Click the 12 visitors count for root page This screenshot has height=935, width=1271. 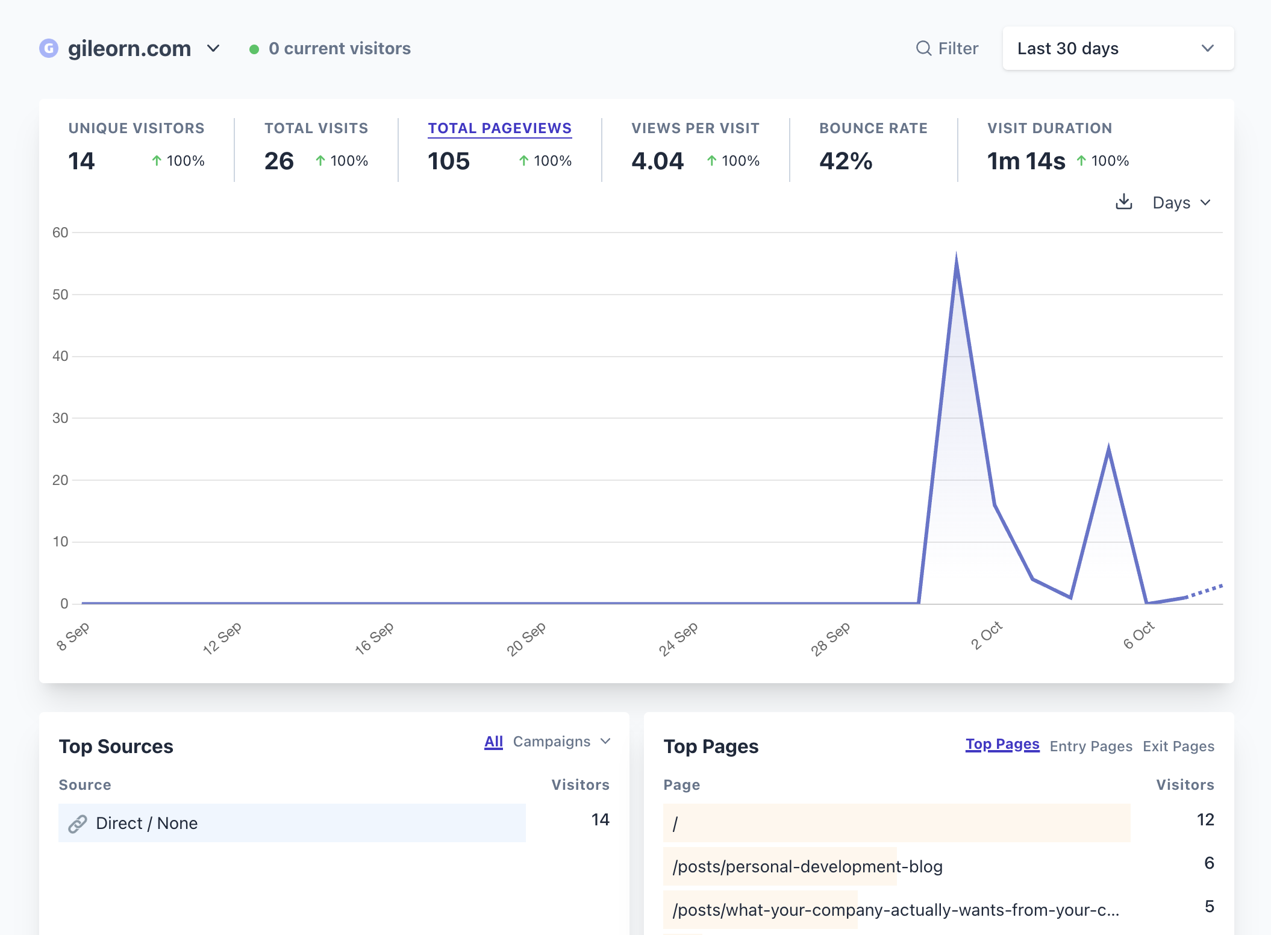point(1205,819)
